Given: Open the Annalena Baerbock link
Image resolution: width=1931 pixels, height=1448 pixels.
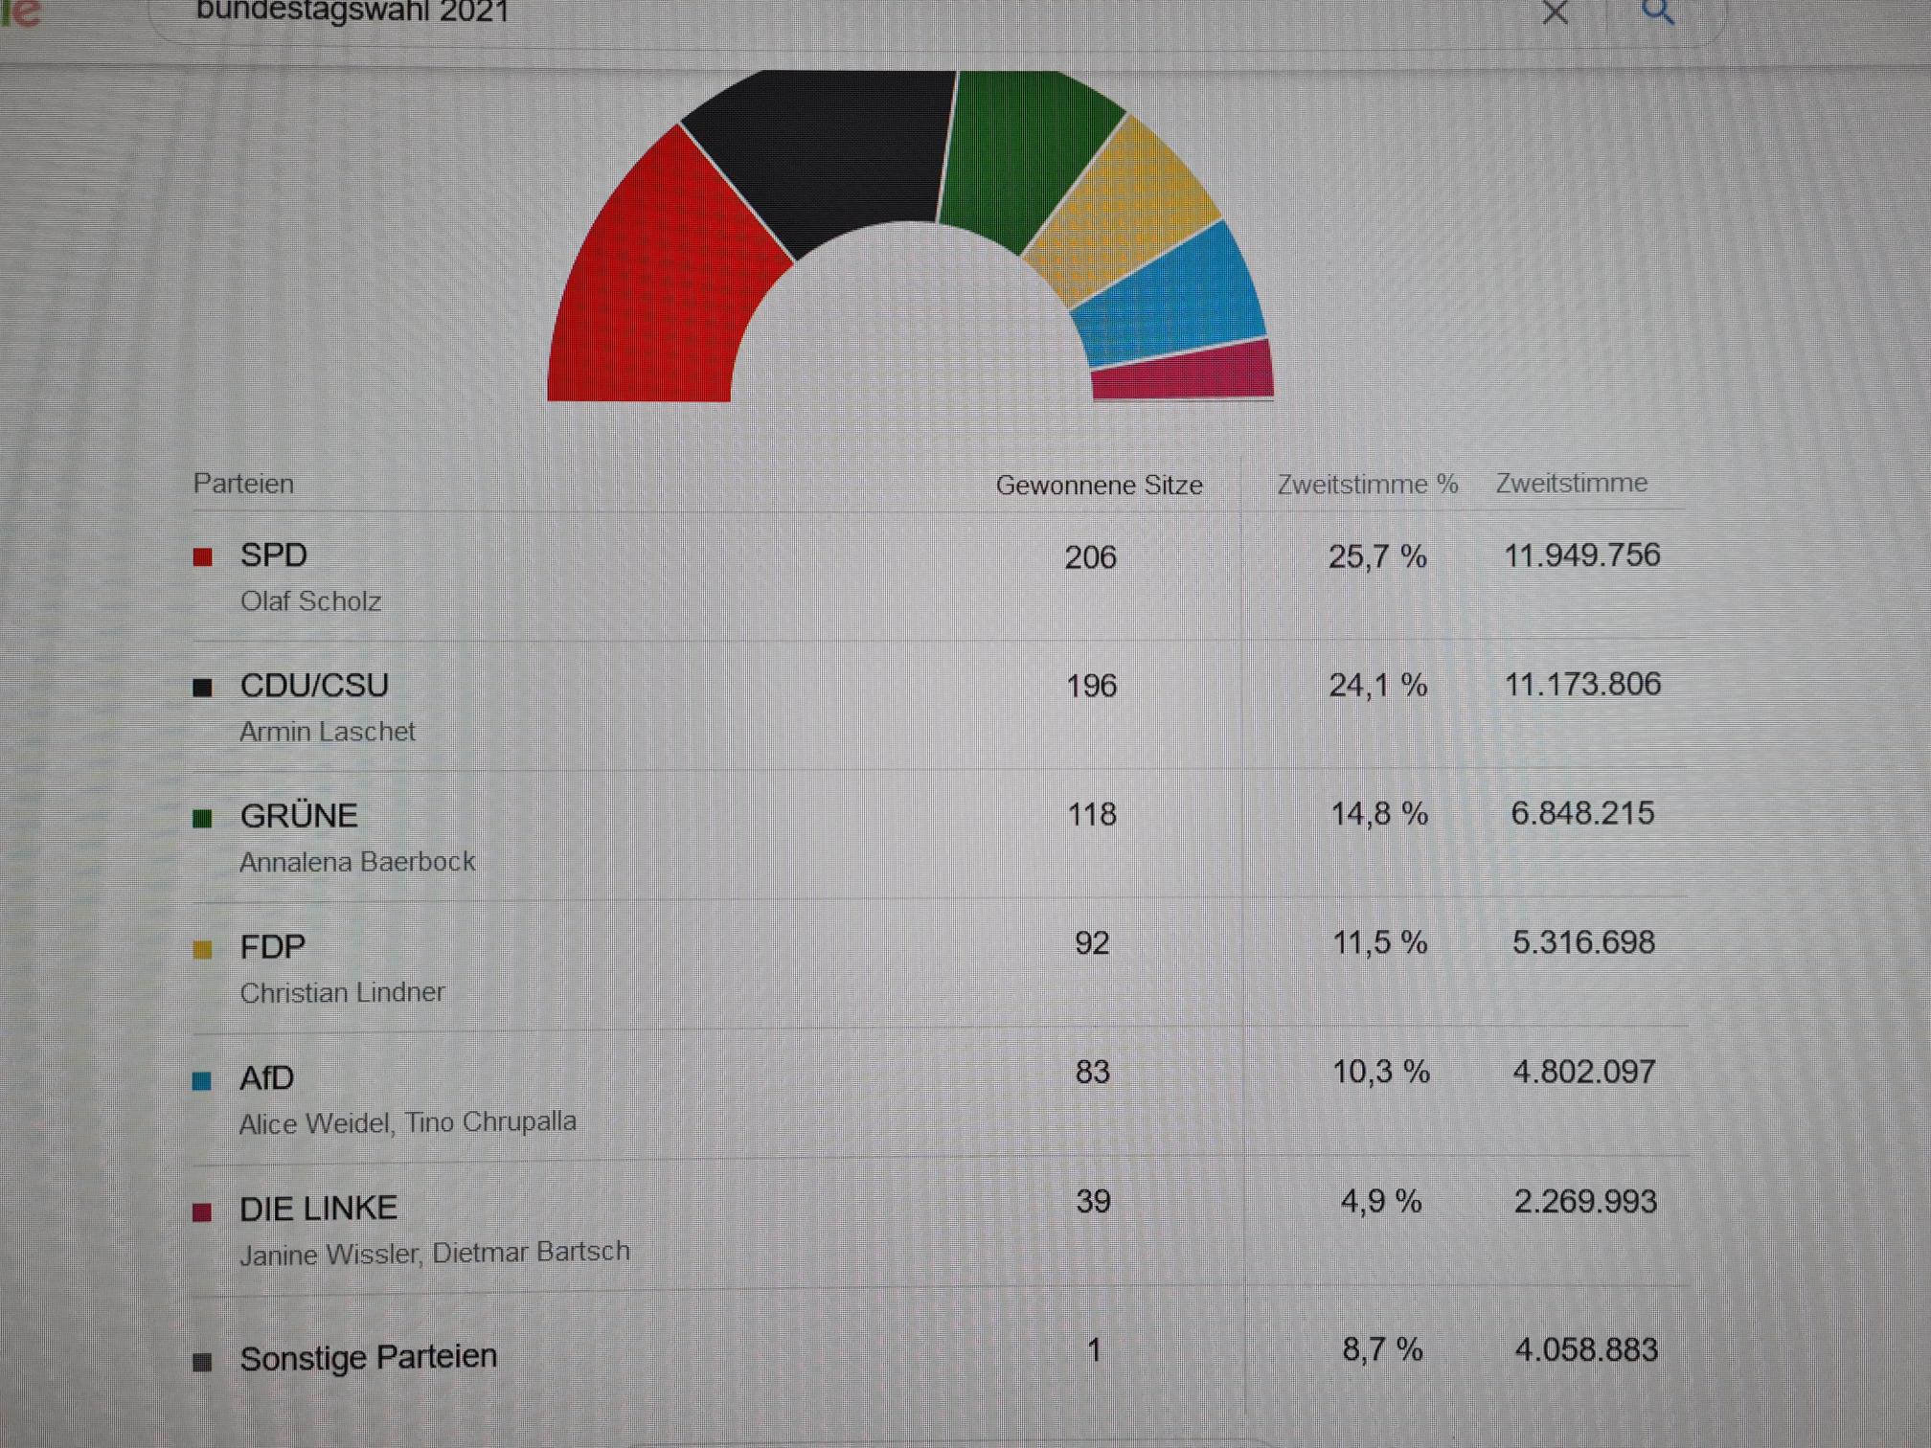Looking at the screenshot, I should tap(356, 862).
